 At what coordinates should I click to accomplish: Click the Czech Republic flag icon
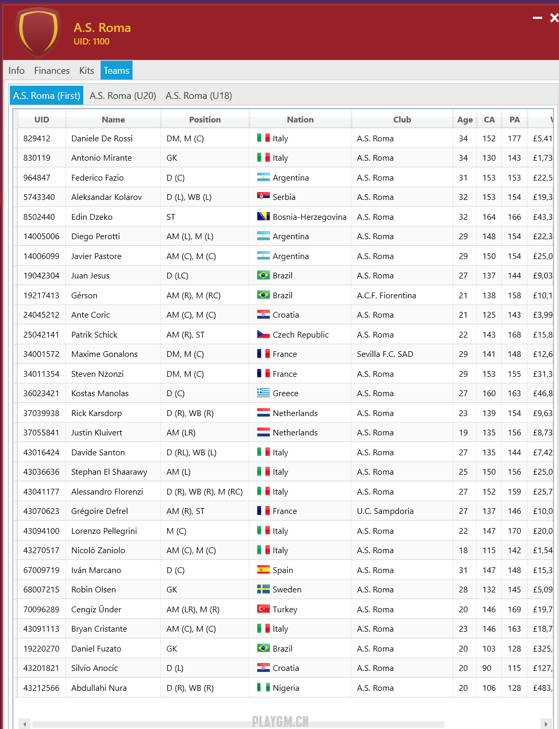pyautogui.click(x=264, y=334)
